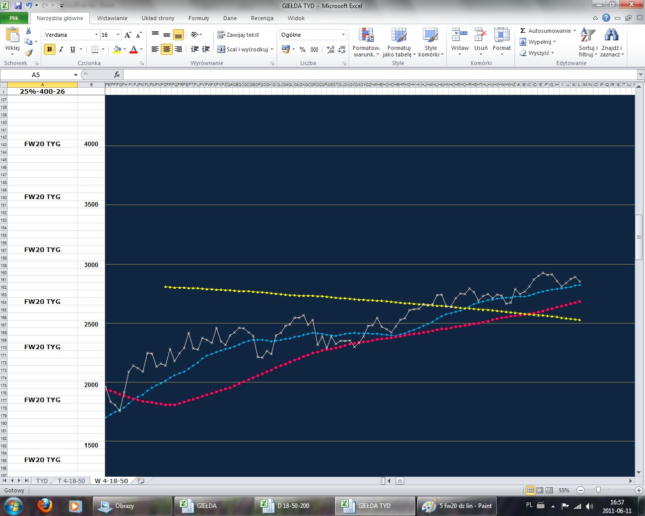Click the Insert Function fx icon
Image resolution: width=645 pixels, height=516 pixels.
tap(117, 75)
